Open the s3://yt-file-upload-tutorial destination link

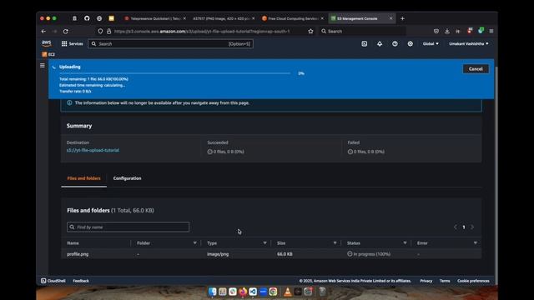93,150
